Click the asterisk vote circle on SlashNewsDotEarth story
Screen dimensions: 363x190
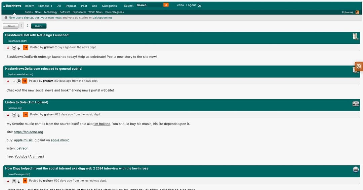pos(14,48)
